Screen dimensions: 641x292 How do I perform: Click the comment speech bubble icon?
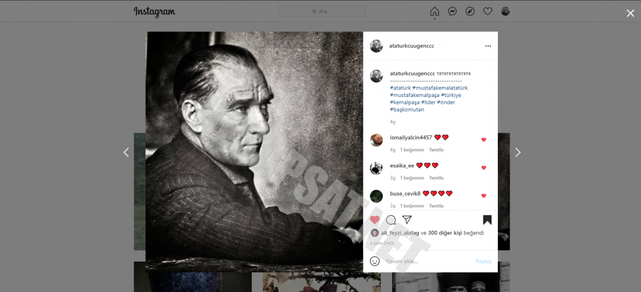tap(391, 220)
